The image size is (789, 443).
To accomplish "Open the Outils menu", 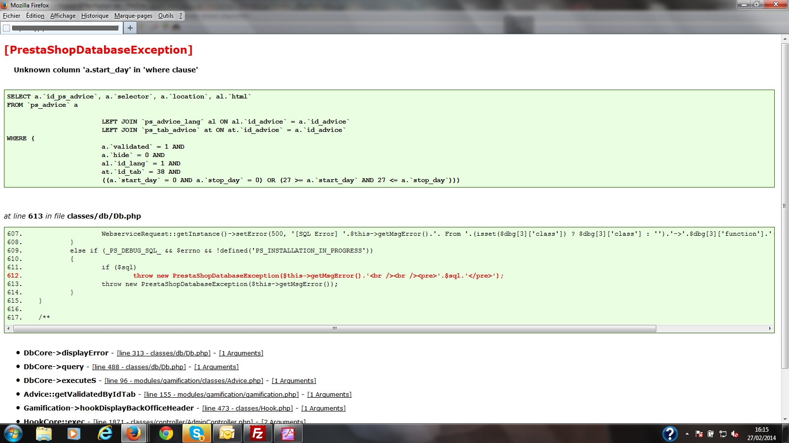I will 166,16.
